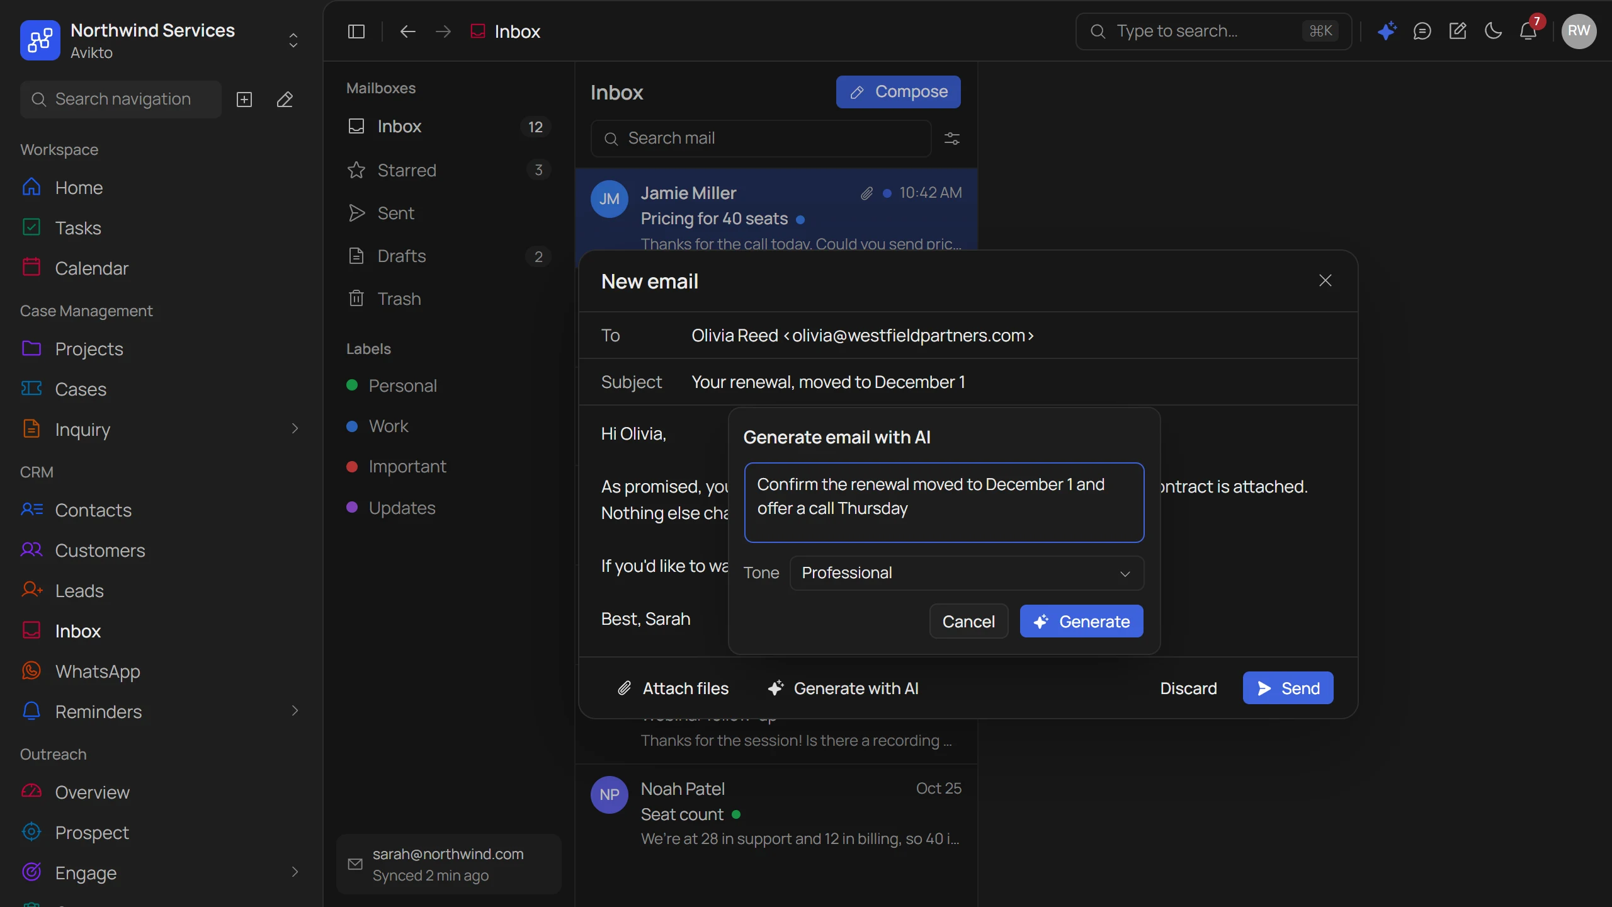Screen dimensions: 1612x907
Task: Open Projects in Case Management
Action: point(161,349)
